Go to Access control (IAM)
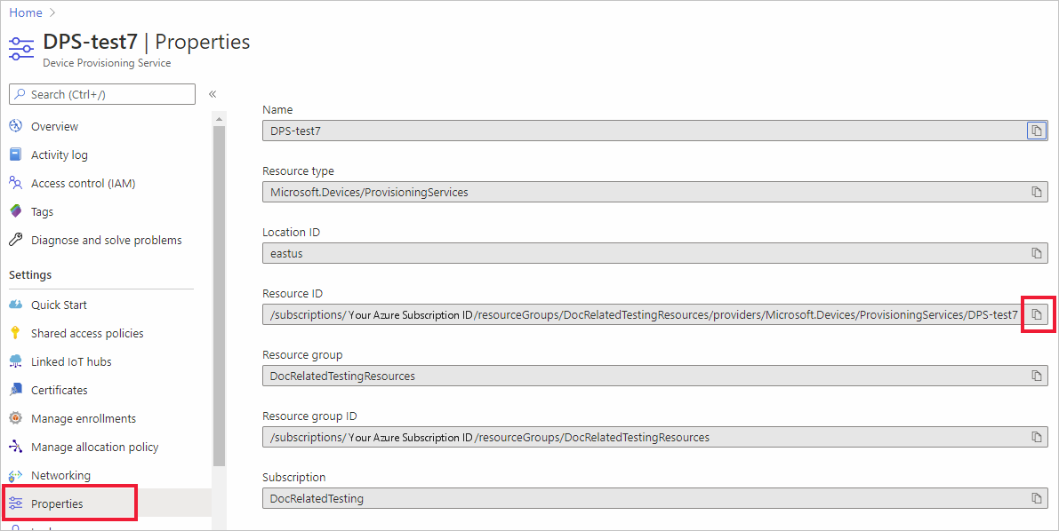This screenshot has height=531, width=1059. pos(83,184)
